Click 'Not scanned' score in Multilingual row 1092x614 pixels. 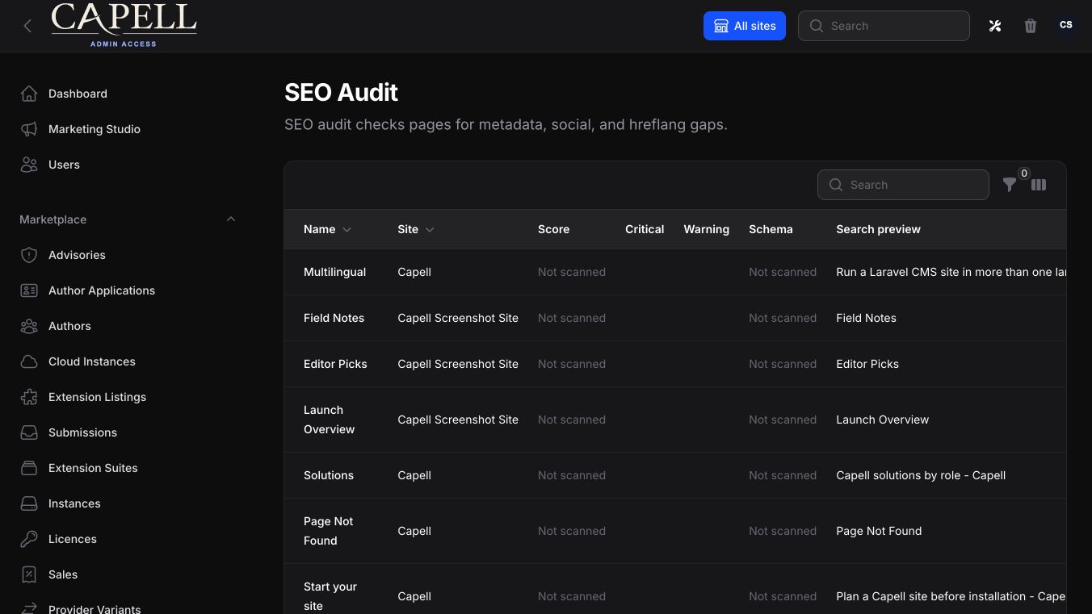(572, 272)
